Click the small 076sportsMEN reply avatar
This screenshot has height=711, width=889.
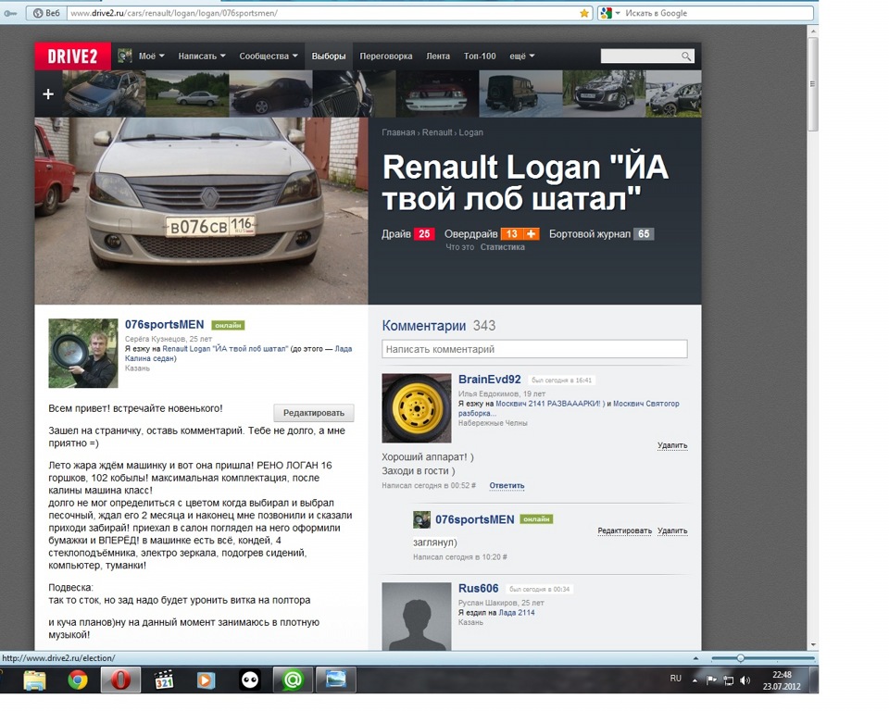pyautogui.click(x=421, y=519)
